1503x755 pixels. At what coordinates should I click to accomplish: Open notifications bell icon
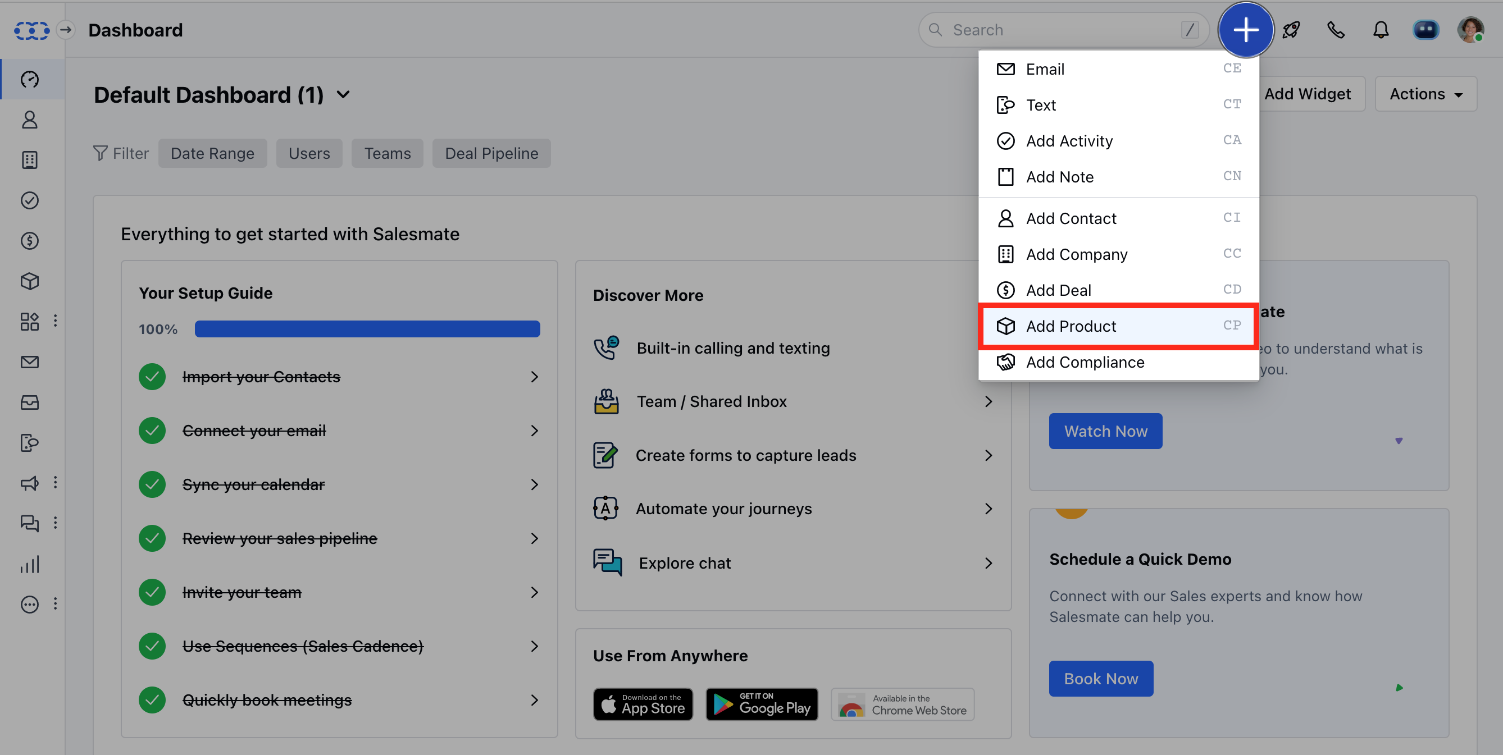[x=1381, y=30]
